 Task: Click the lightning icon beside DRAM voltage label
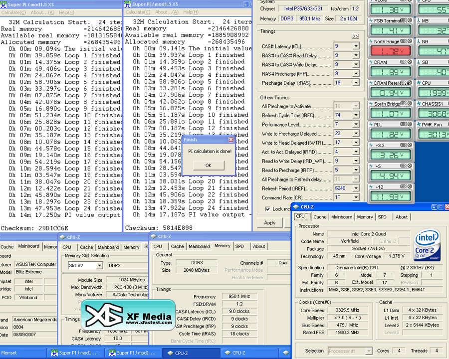371,62
